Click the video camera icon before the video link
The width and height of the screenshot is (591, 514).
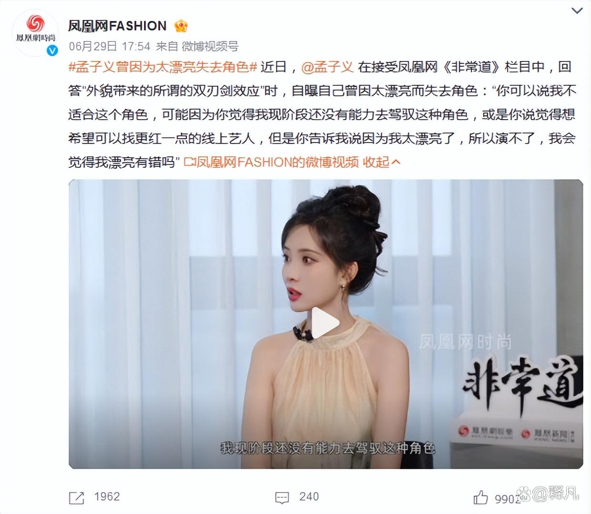point(190,163)
